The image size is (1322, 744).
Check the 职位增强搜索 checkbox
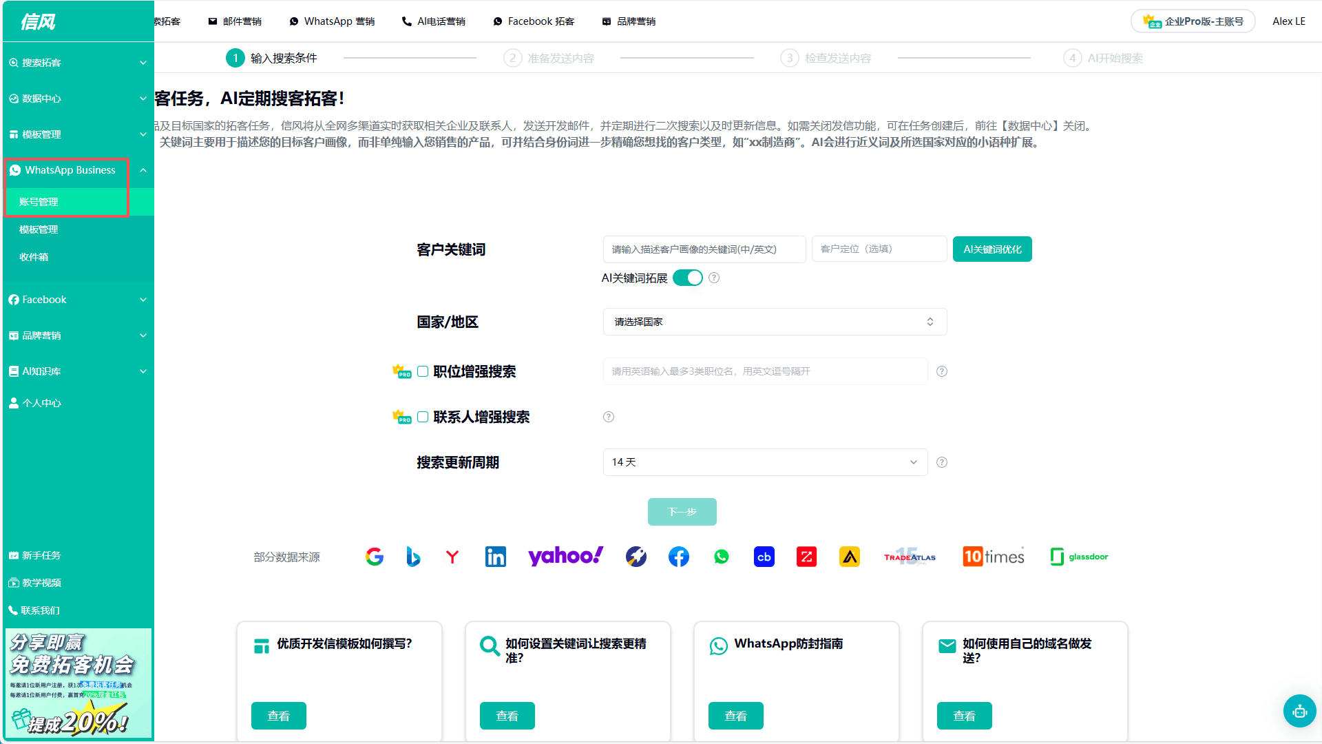(423, 371)
